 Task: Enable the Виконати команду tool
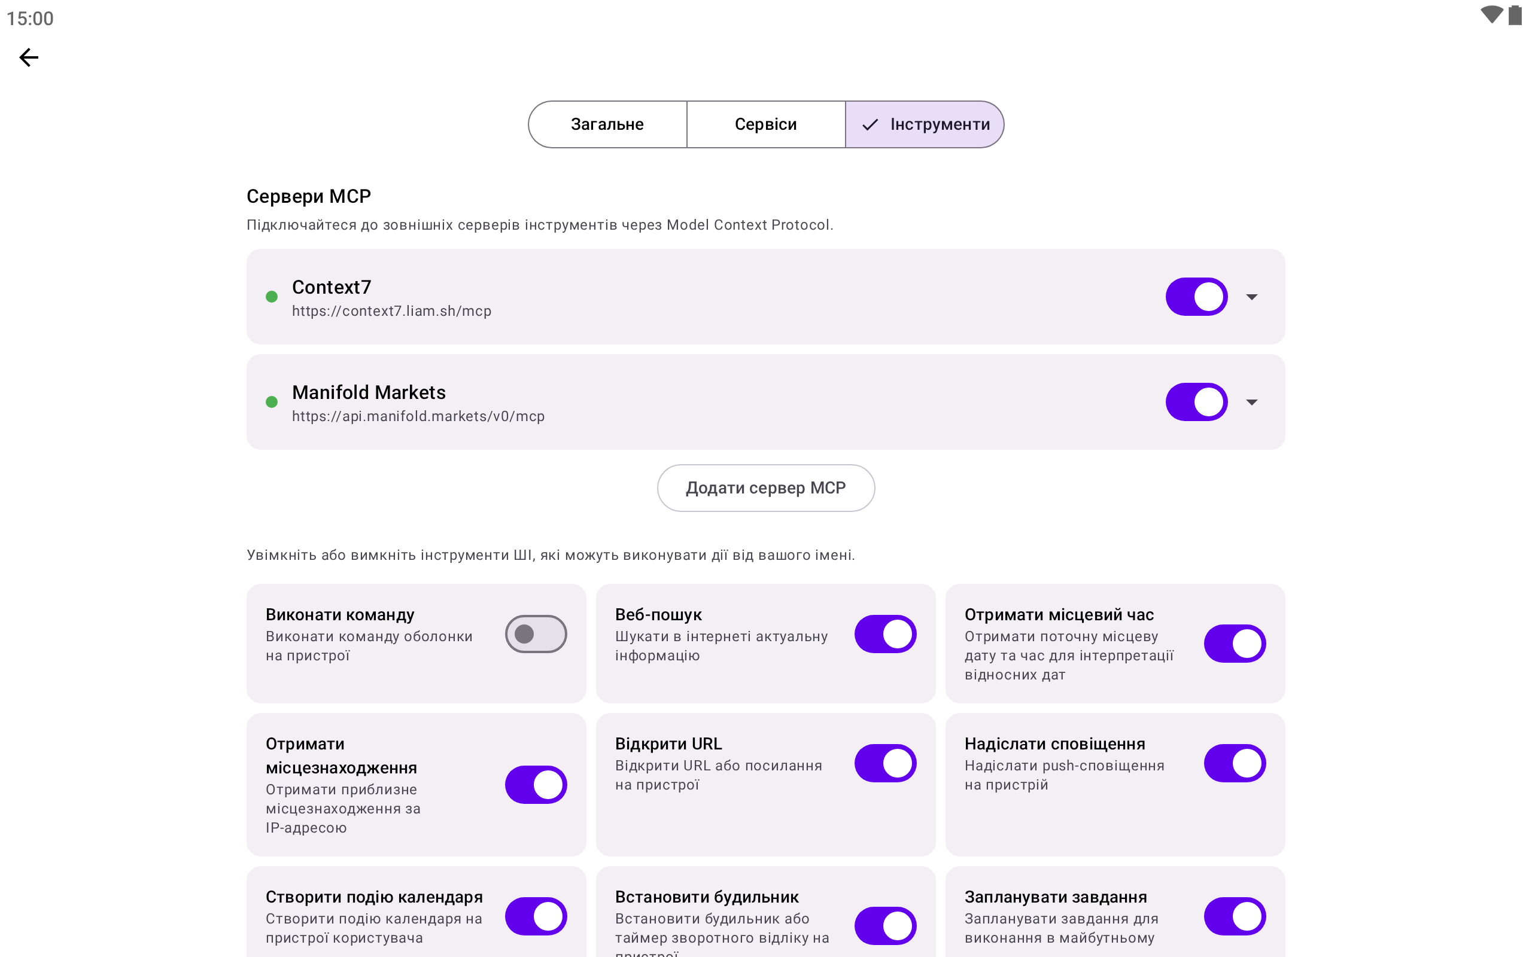pos(536,633)
